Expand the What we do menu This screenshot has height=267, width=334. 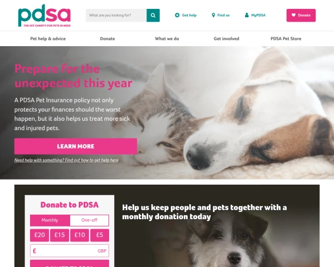coord(167,38)
